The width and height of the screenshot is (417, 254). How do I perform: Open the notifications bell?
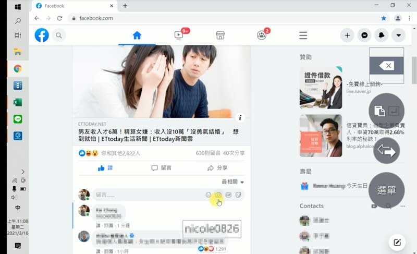click(382, 35)
